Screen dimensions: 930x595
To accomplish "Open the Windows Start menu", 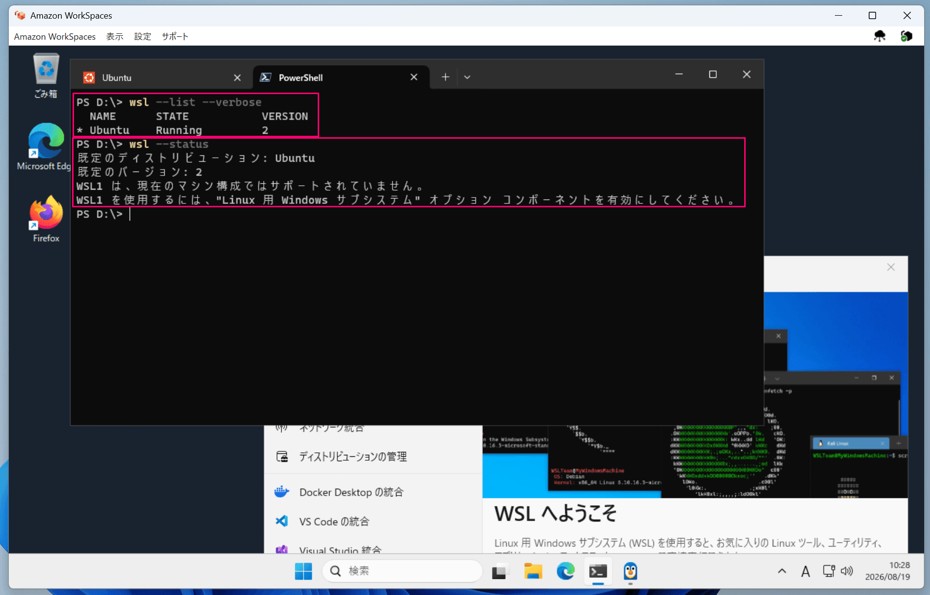I will pos(303,571).
